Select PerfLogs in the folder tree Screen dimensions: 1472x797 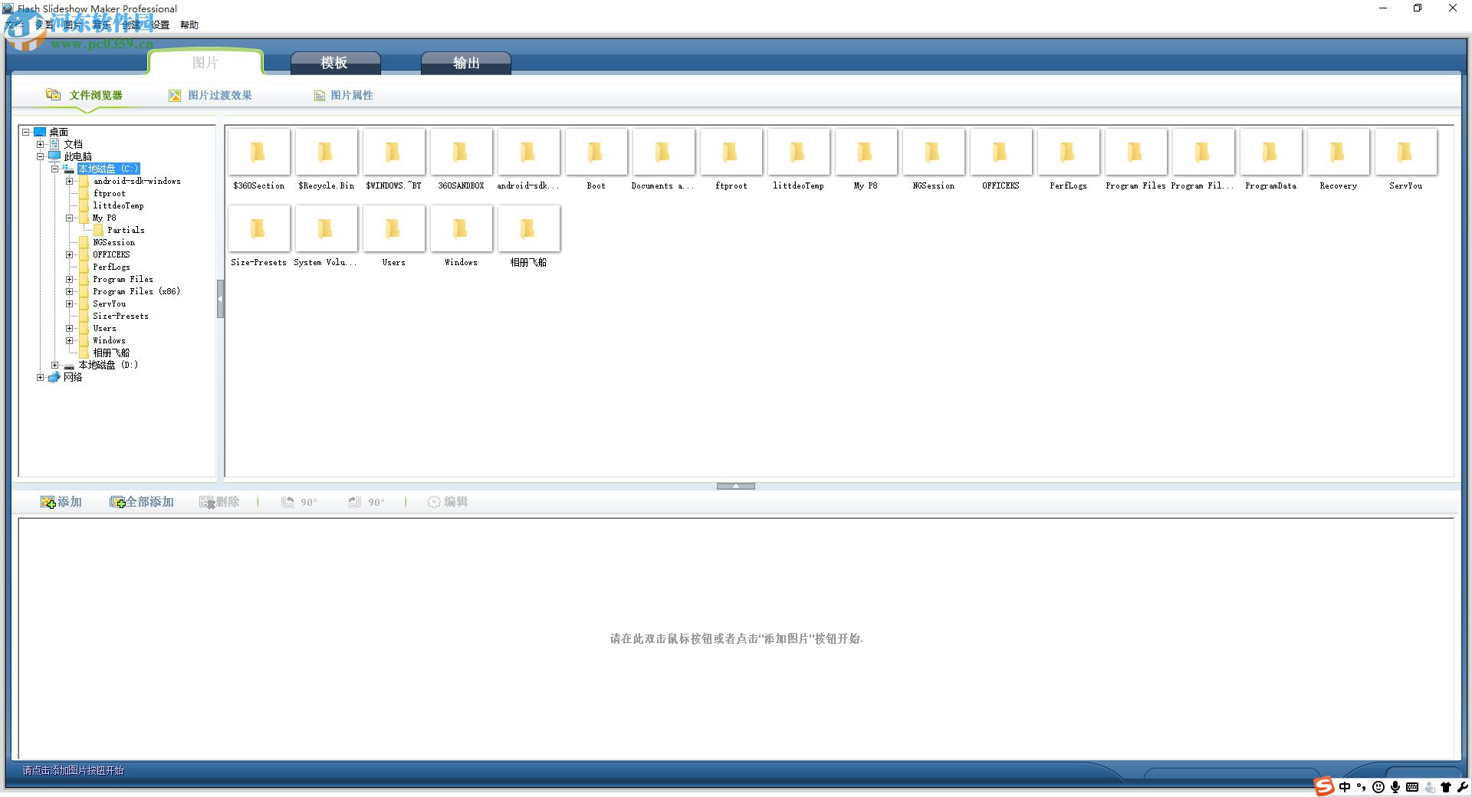pos(111,267)
